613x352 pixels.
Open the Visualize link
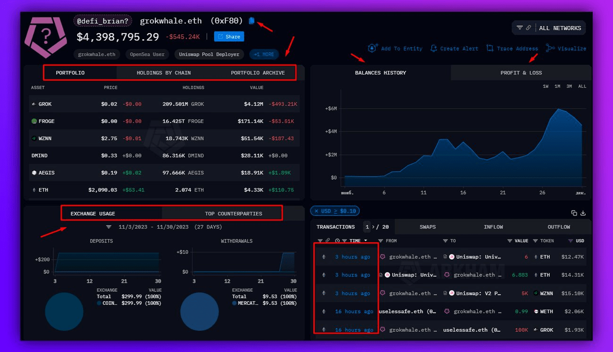(x=566, y=48)
